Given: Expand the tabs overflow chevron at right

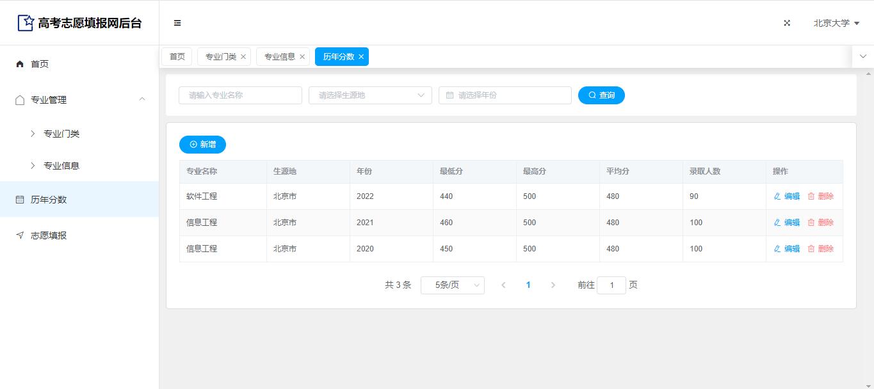Looking at the screenshot, I should click(x=862, y=56).
